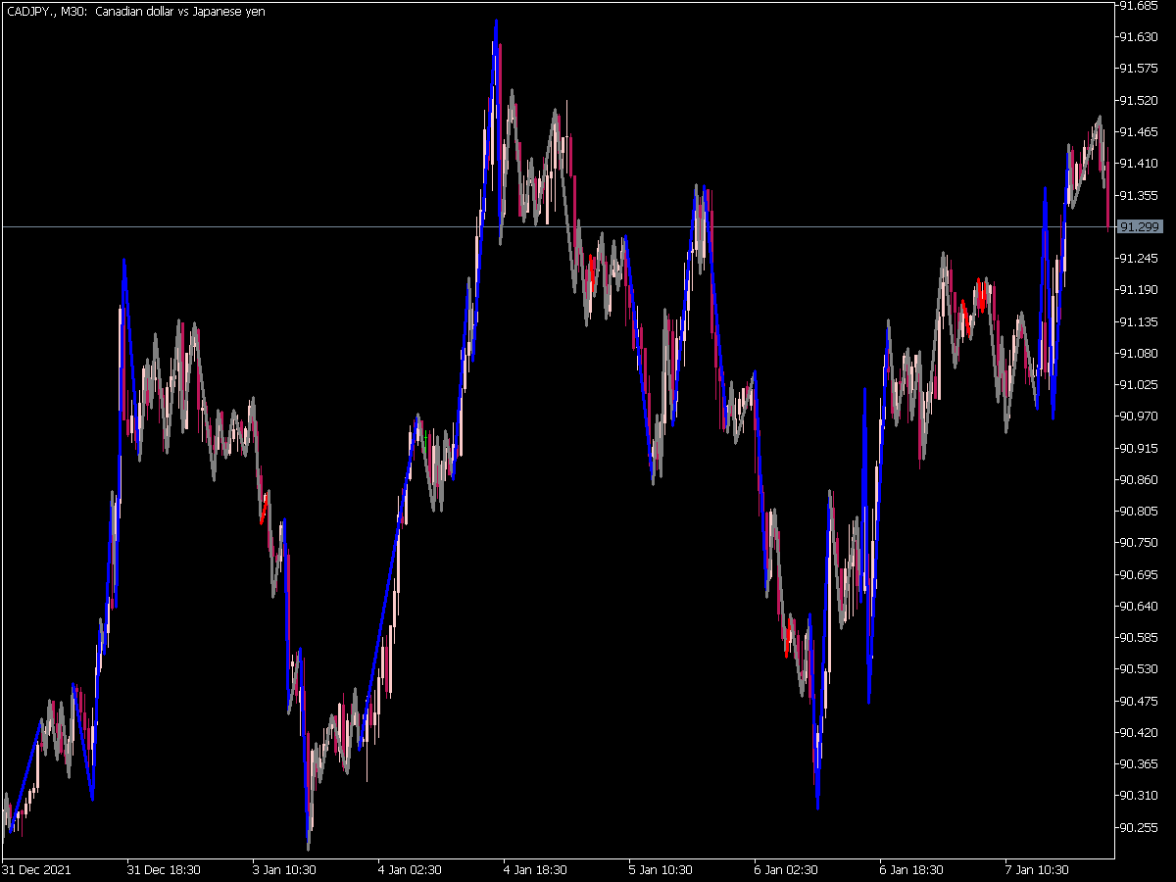Click the 91.190 price axis label
The image size is (1176, 882).
1137,290
